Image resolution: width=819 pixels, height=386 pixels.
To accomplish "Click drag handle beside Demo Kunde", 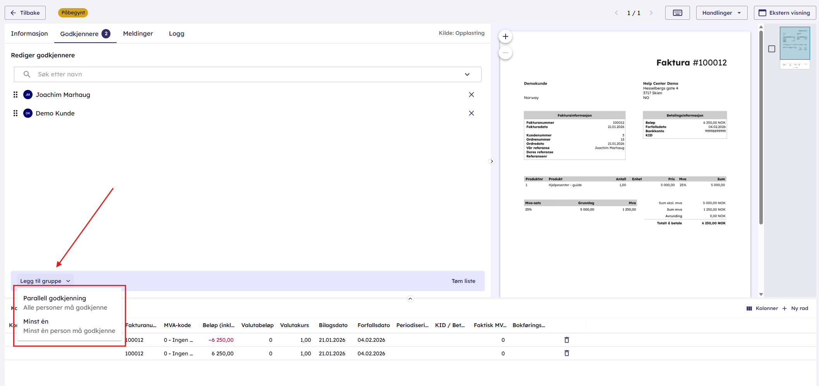I will pyautogui.click(x=15, y=113).
